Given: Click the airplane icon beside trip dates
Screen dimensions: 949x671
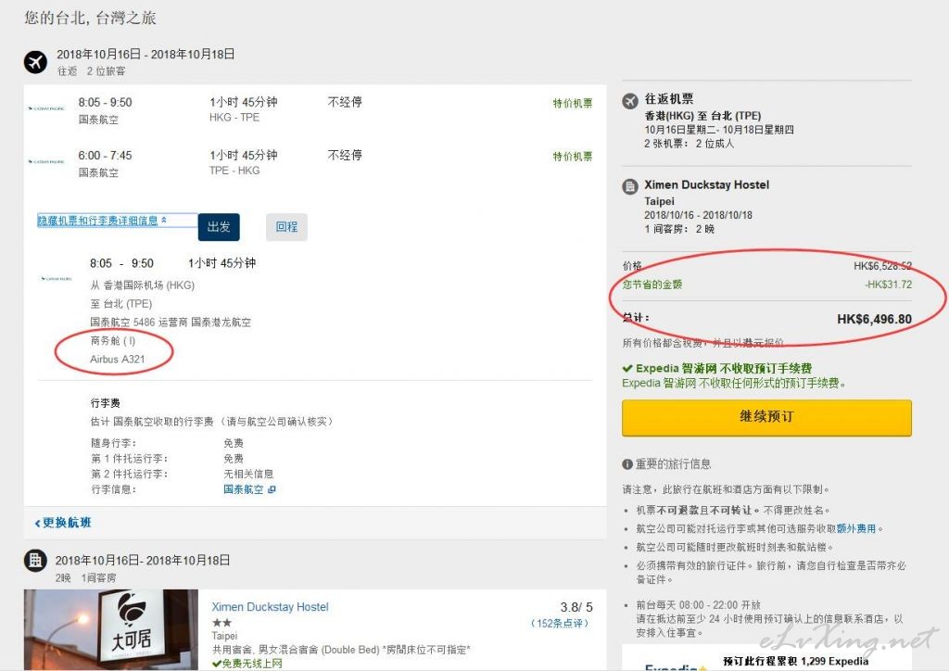Looking at the screenshot, I should (x=36, y=62).
